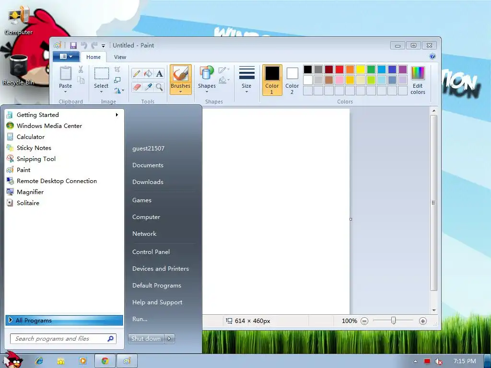
Task: Click Run... in Start menu
Action: click(140, 319)
